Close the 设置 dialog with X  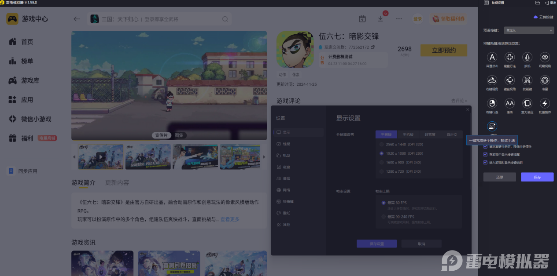point(468,109)
